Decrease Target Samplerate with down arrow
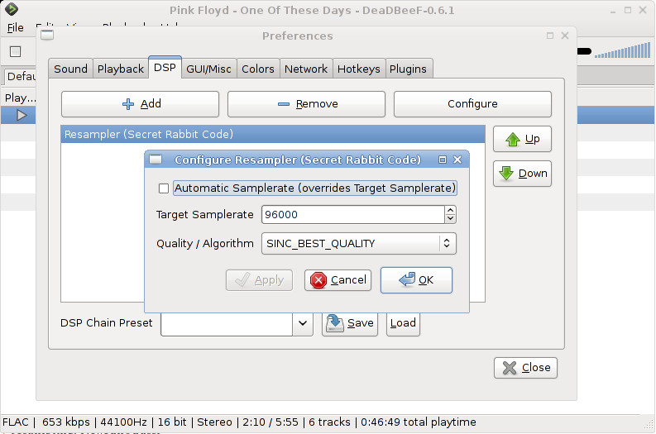The image size is (656, 434). coord(450,219)
